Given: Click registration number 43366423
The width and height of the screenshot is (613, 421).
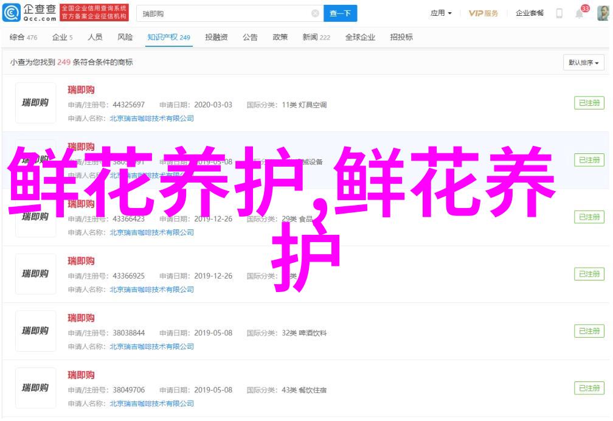Looking at the screenshot, I should coord(129,219).
